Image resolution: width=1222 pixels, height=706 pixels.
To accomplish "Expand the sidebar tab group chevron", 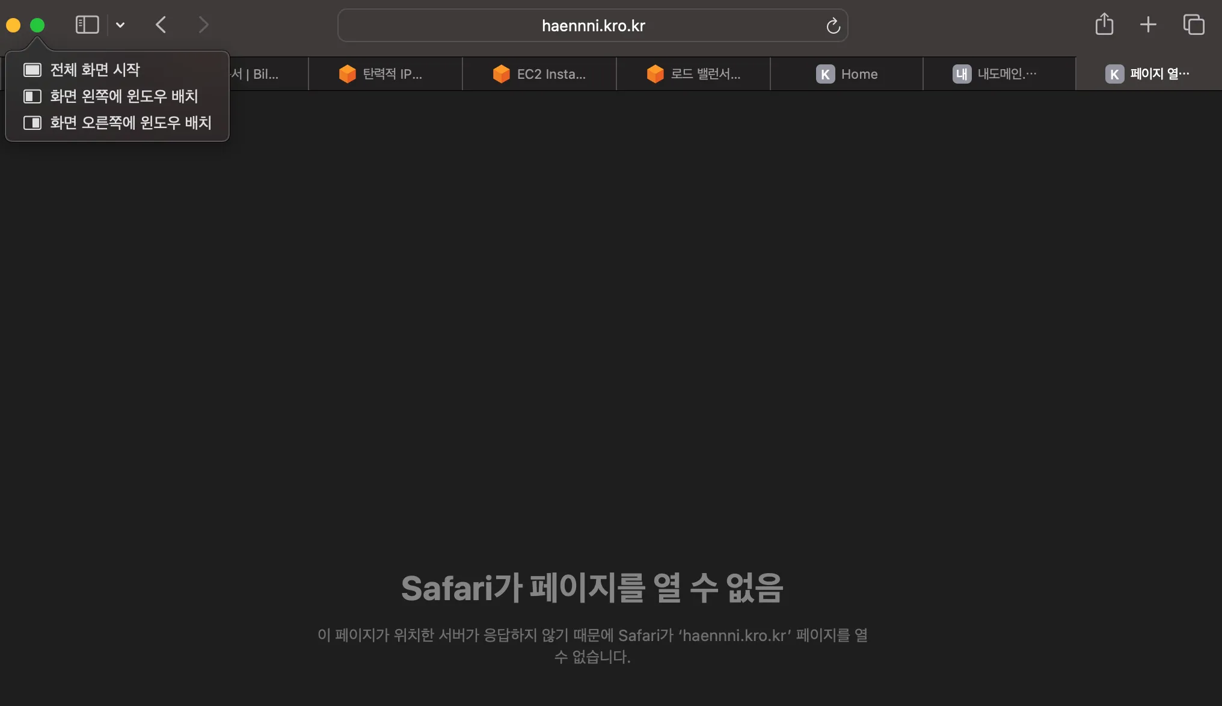I will click(120, 25).
